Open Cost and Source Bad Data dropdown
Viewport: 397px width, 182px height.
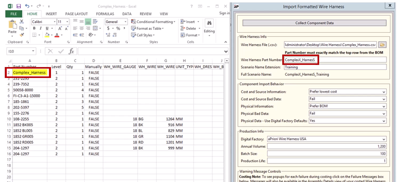coord(347,99)
